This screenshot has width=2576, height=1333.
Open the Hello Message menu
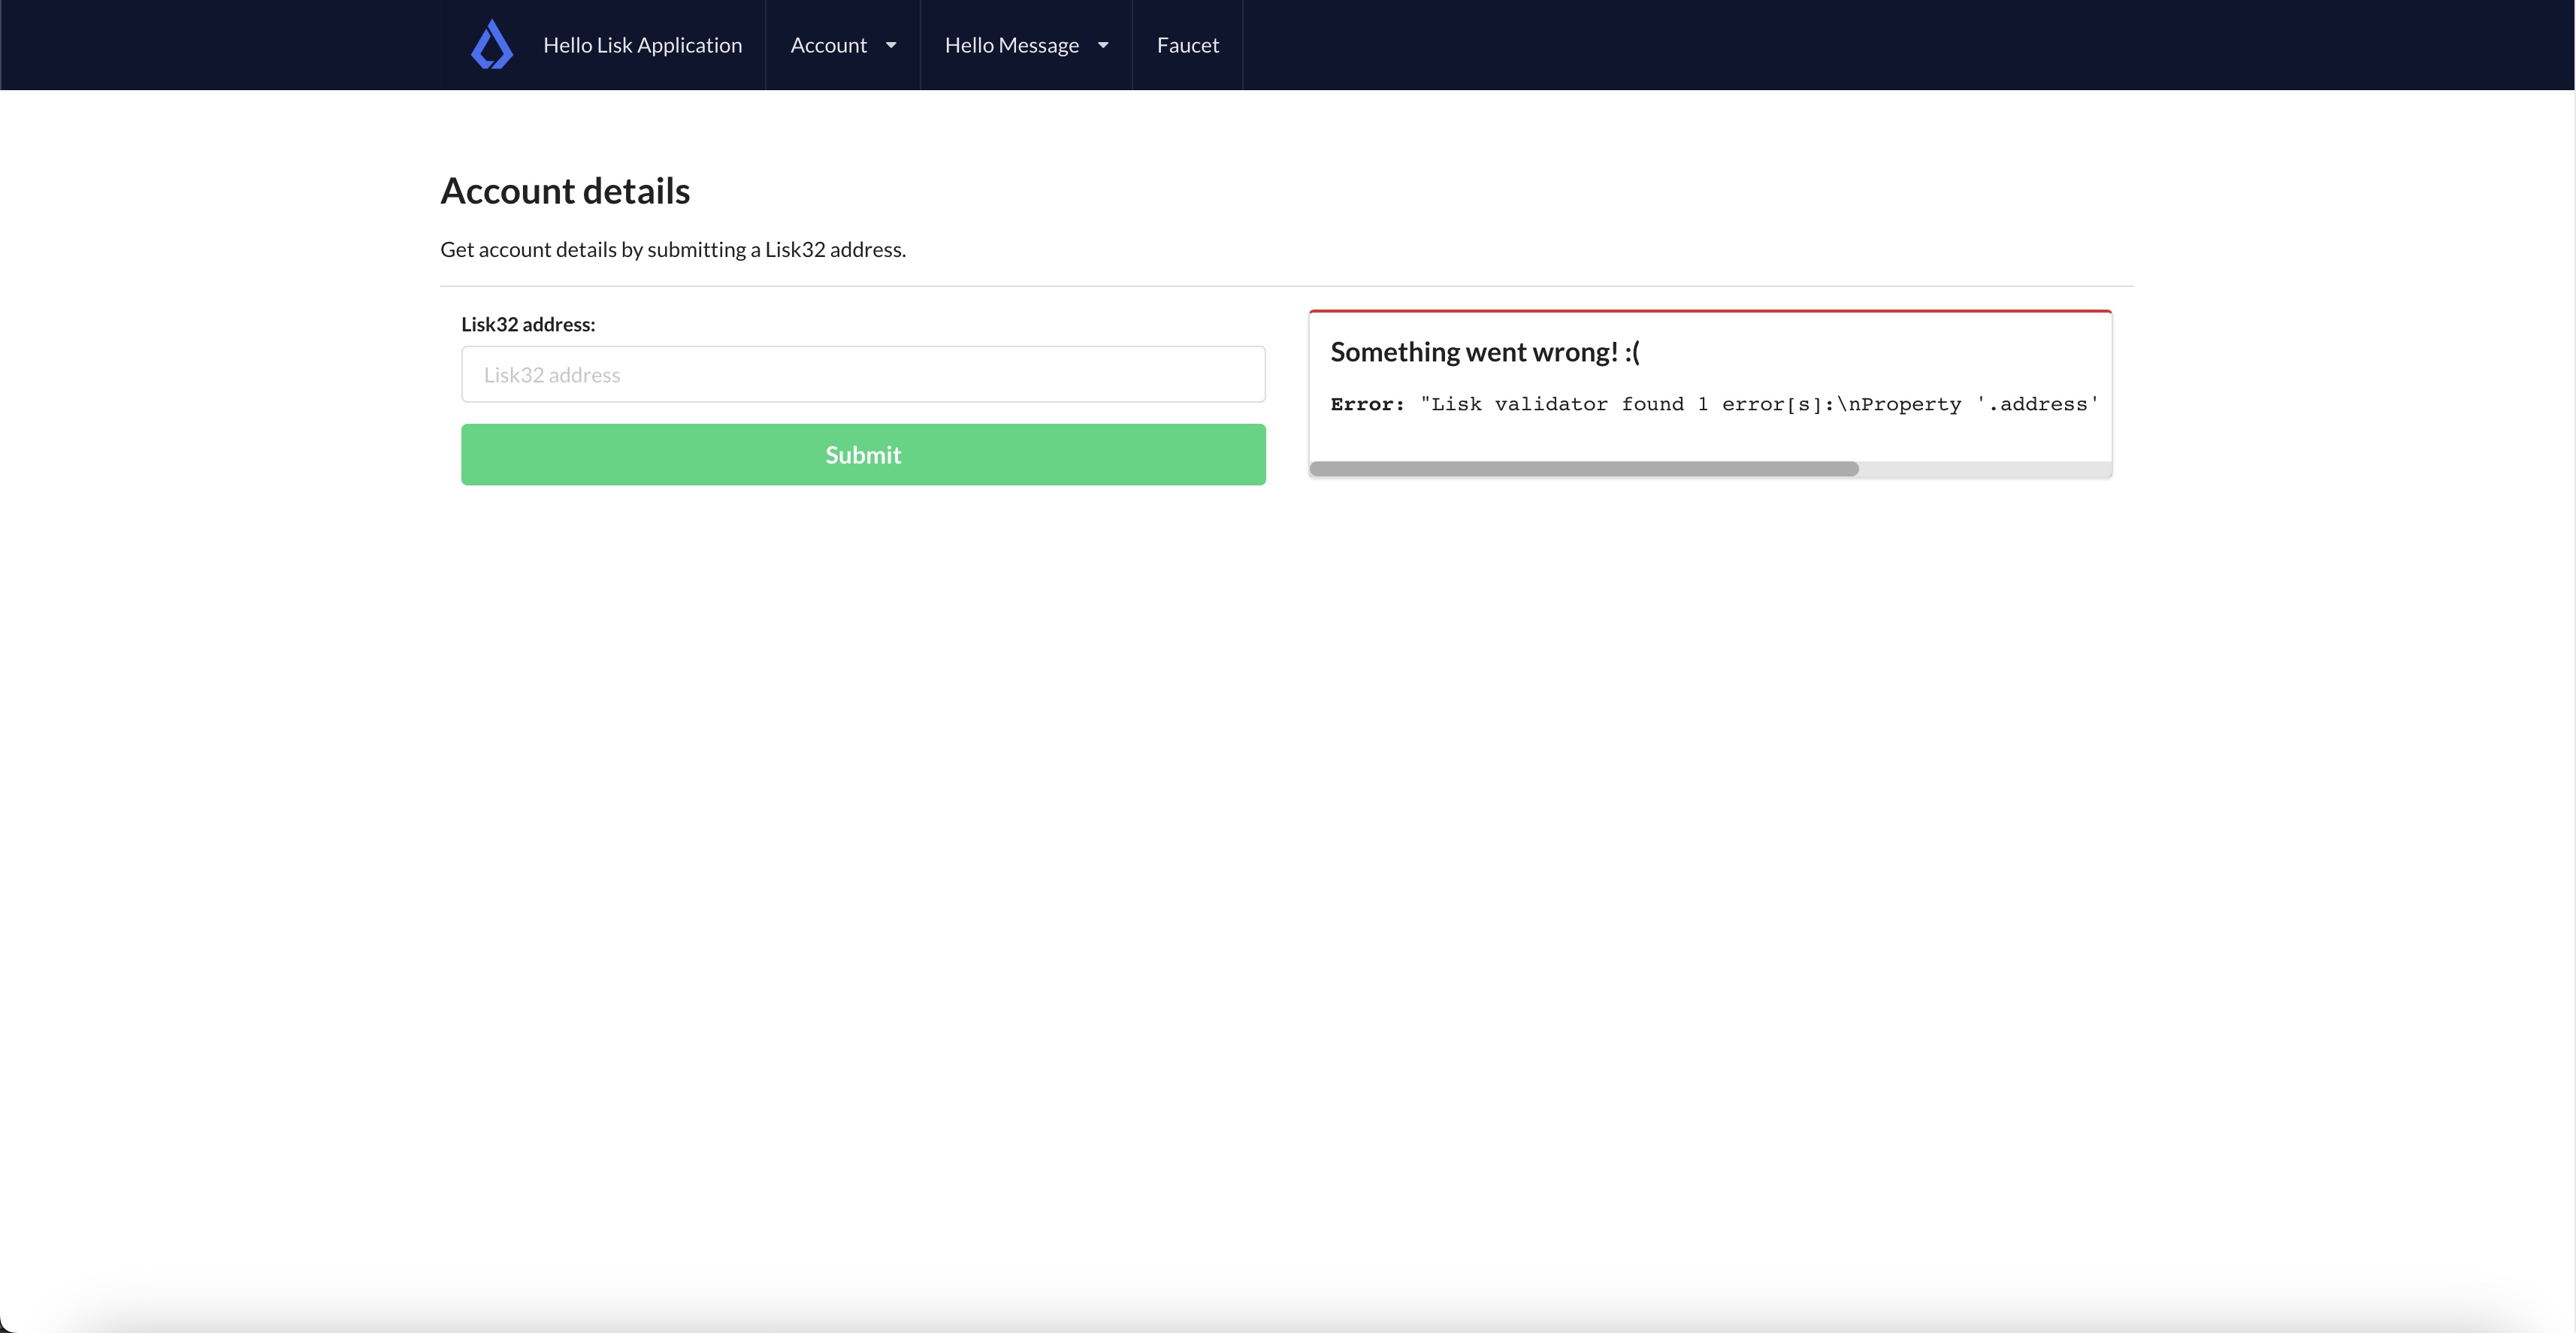click(x=1012, y=45)
